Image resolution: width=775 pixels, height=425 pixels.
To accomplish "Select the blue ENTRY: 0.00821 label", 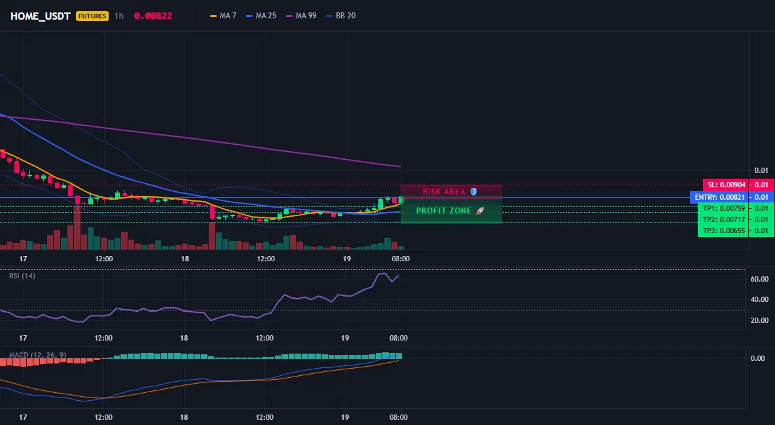I will pos(719,197).
